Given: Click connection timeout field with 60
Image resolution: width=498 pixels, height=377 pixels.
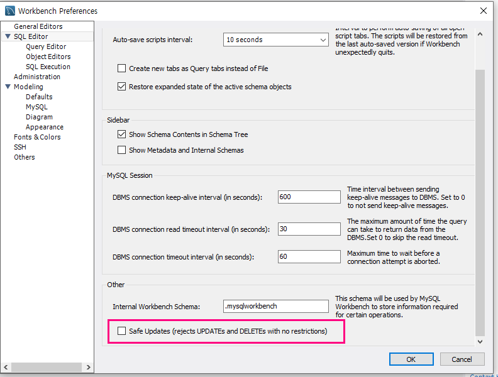Looking at the screenshot, I should (x=309, y=256).
